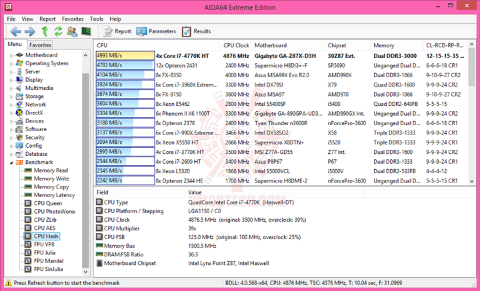Image resolution: width=480 pixels, height=291 pixels.
Task: Click the monitor graph toolbar icon
Action: [86, 31]
